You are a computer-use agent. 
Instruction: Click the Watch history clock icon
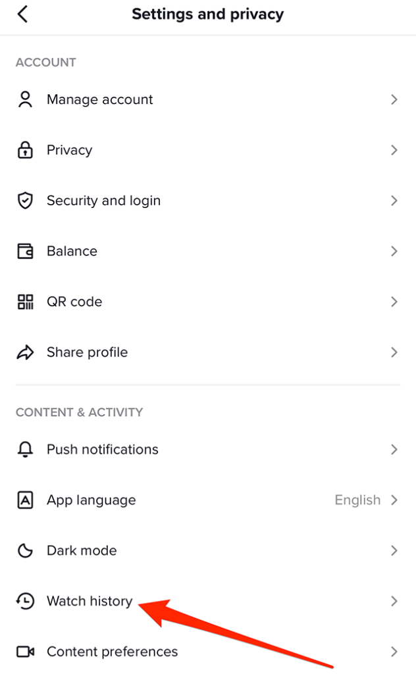(25, 601)
